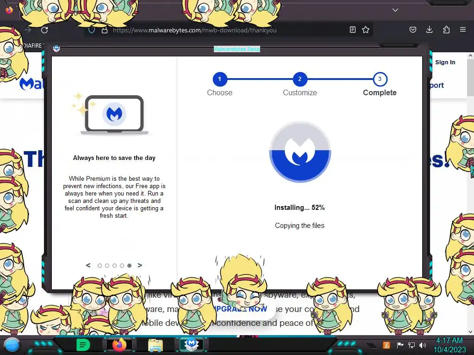Open the green notes app on taskbar

82,344
